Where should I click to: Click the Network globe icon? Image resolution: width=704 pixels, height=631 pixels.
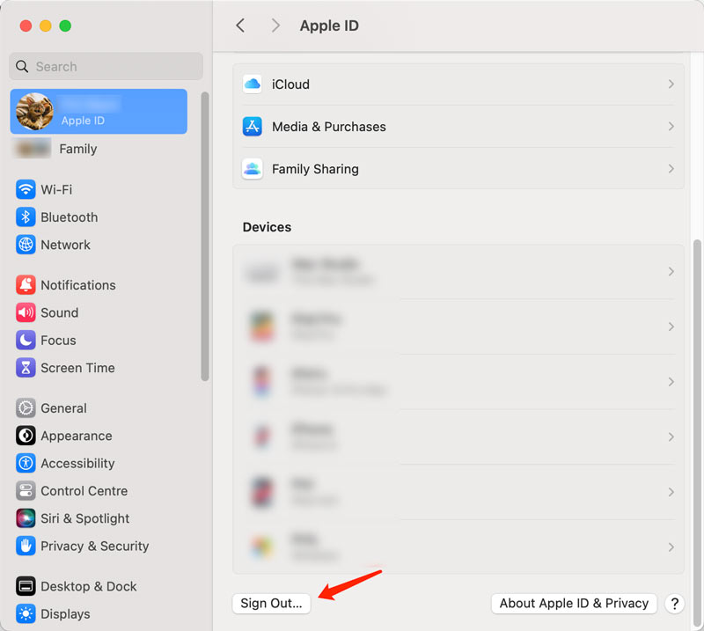26,245
